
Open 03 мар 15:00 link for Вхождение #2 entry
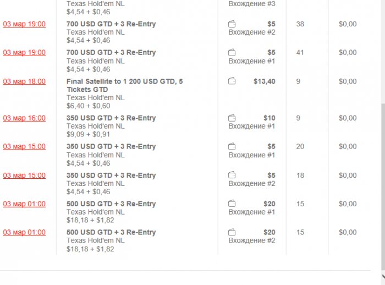[x=24, y=176]
